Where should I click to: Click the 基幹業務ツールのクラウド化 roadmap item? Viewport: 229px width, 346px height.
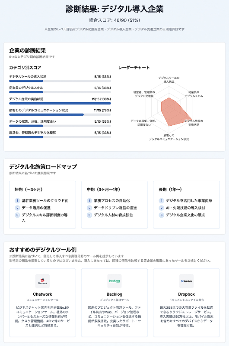pos(45,201)
